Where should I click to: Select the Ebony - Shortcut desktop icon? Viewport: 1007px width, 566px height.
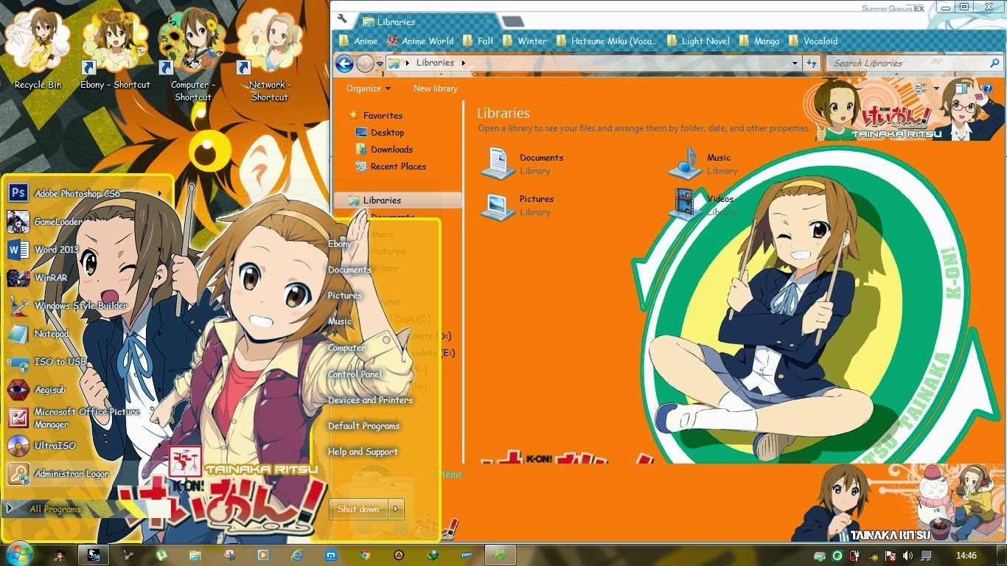pyautogui.click(x=115, y=49)
